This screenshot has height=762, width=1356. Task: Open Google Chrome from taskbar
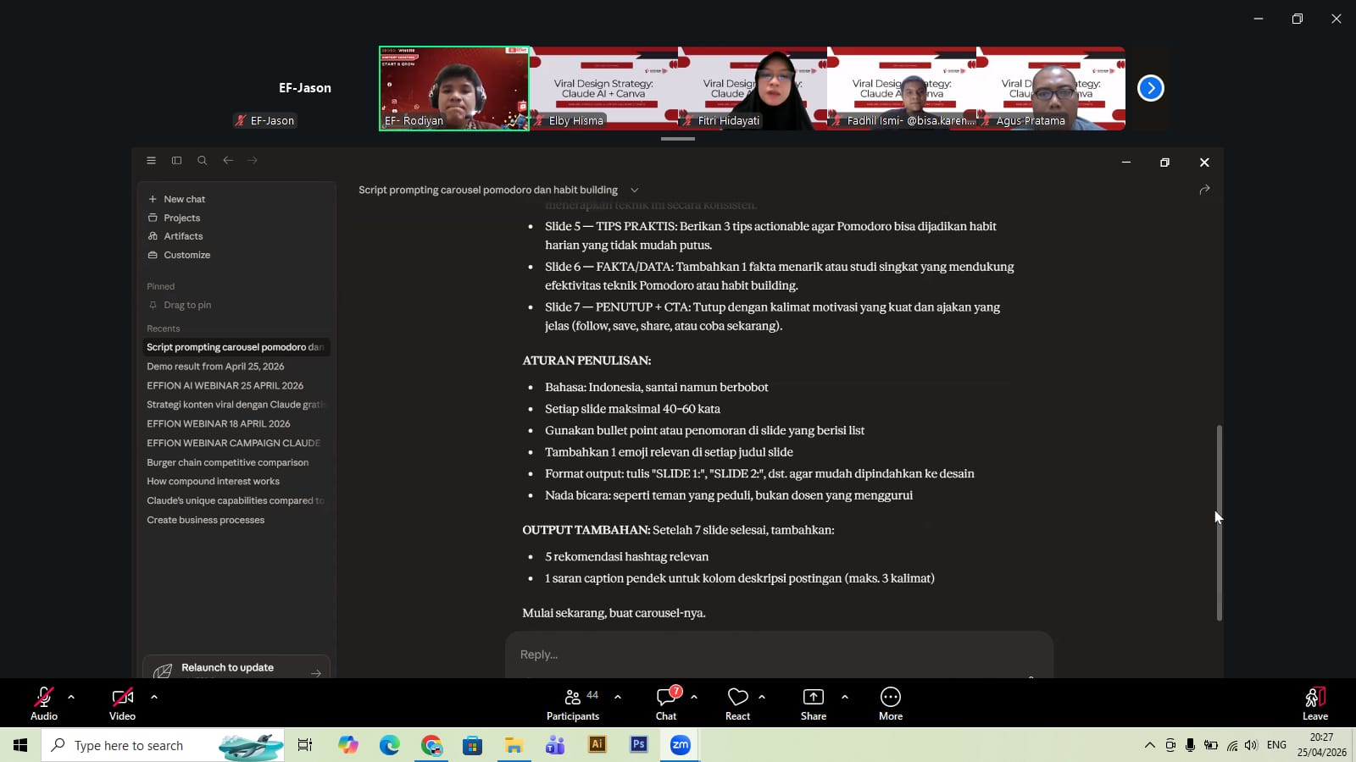click(431, 745)
